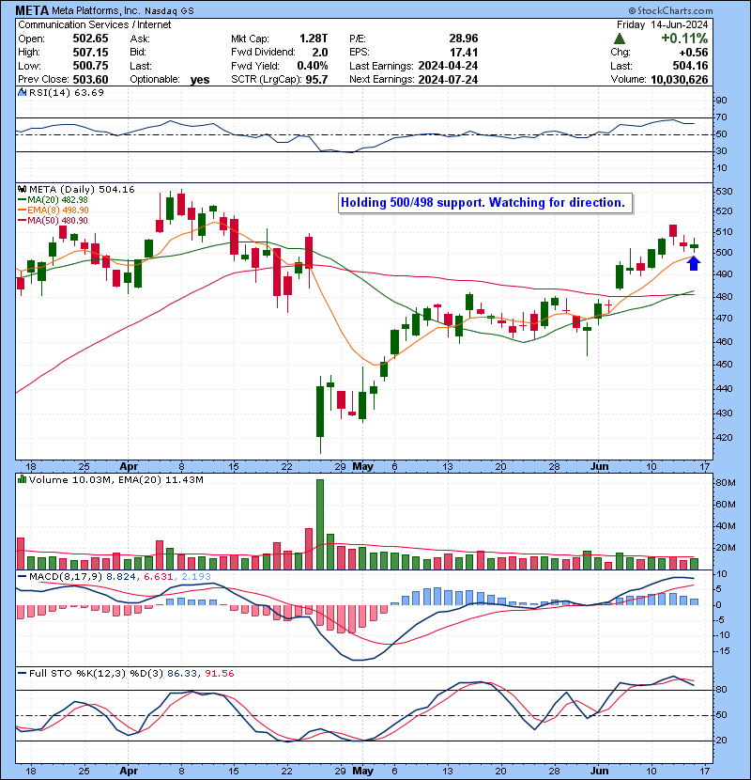Click the 'MA(50) 480.90' legend text
The image size is (751, 780).
coord(57,220)
